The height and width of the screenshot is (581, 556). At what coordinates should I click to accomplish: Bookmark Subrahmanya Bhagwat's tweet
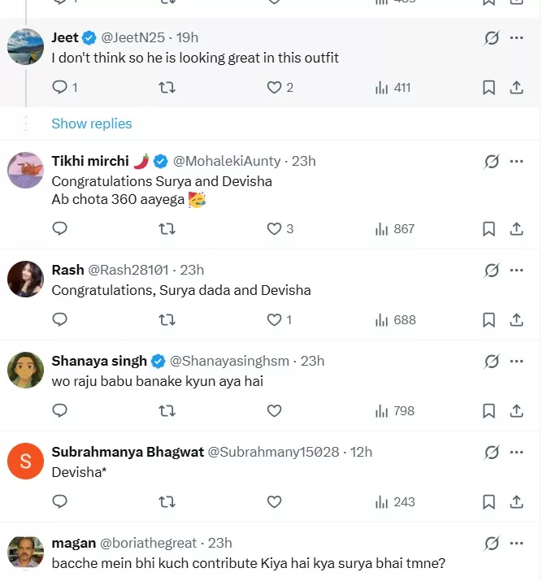489,502
